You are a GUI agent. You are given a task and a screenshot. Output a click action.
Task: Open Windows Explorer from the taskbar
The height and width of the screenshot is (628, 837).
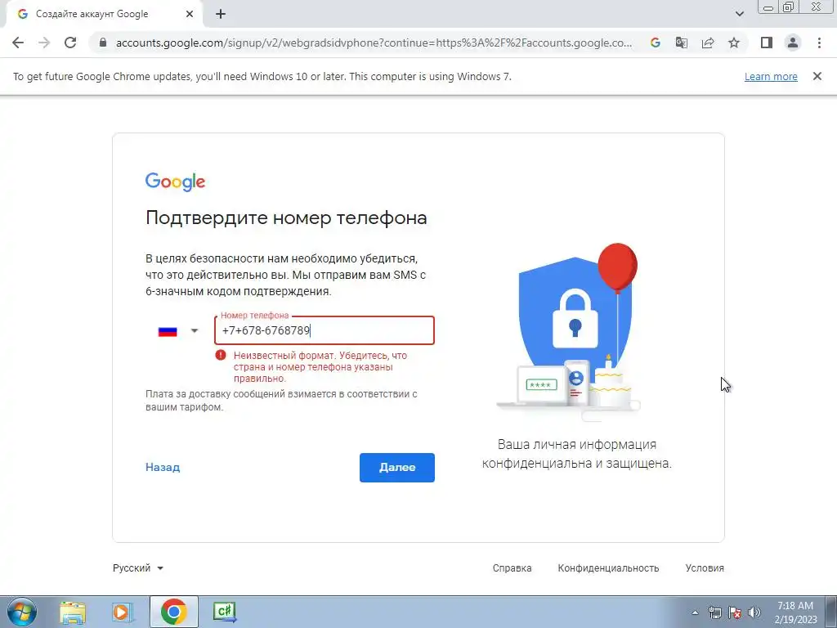[x=73, y=612]
